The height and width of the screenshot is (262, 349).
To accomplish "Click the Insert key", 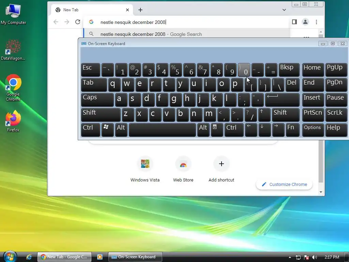I will pos(313,100).
